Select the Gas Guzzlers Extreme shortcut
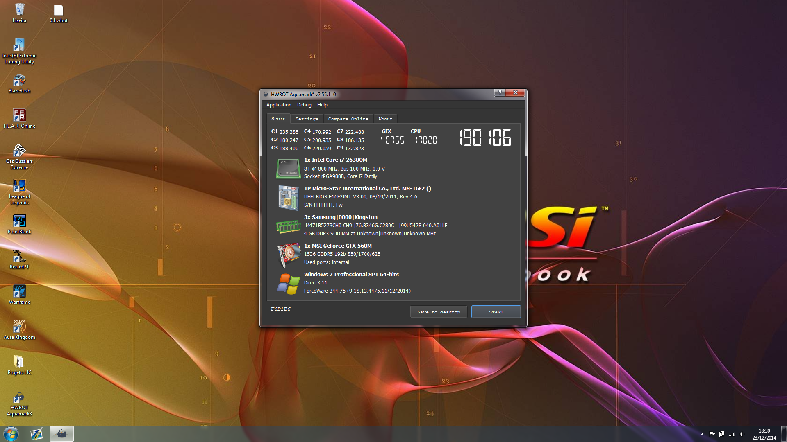The image size is (787, 442). pyautogui.click(x=19, y=157)
